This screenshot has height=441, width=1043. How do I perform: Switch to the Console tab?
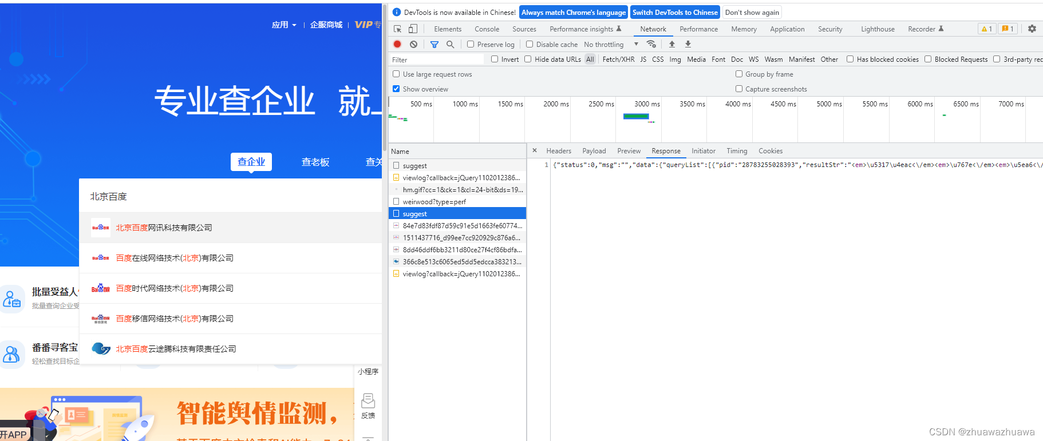coord(487,29)
